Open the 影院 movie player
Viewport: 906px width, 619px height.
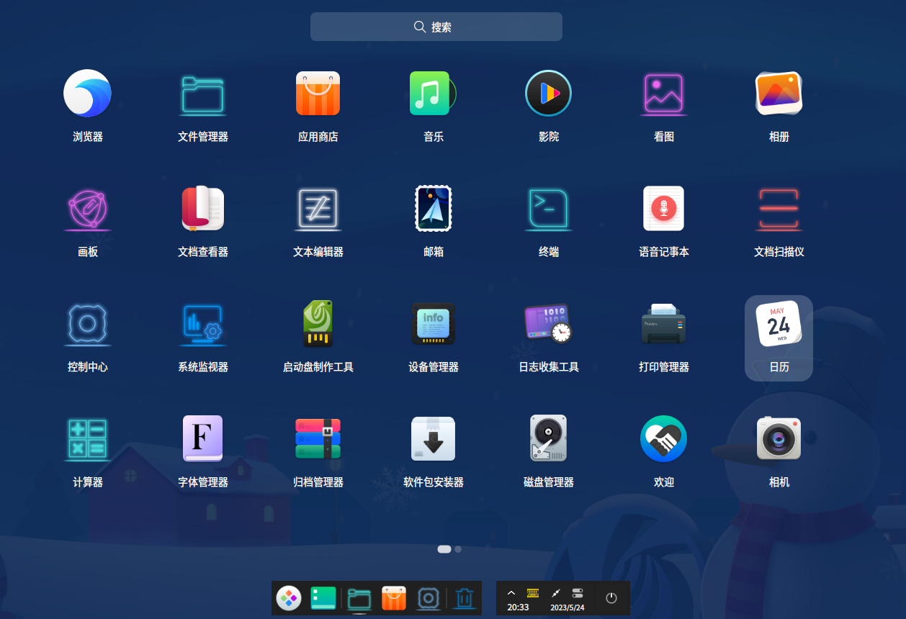coord(549,93)
